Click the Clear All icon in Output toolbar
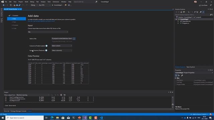The image size is (214, 120). [x=61, y=95]
